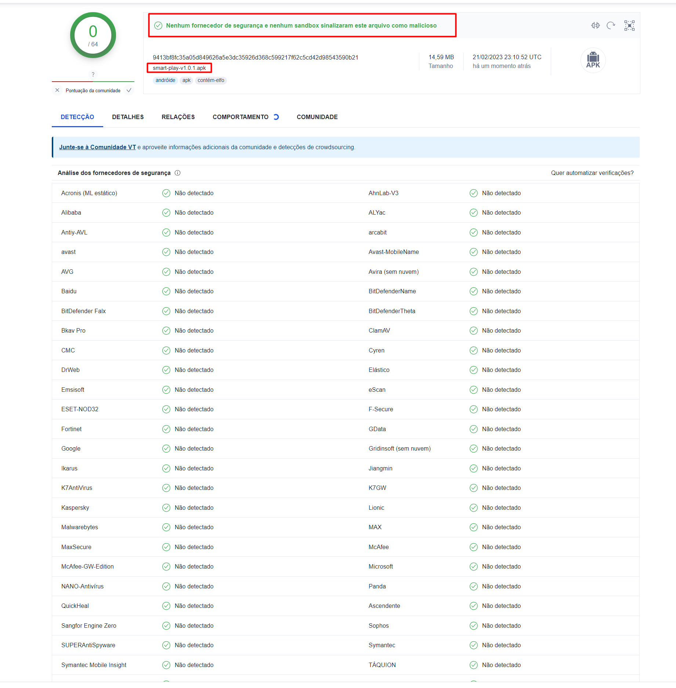Click the Avira (sem nuvem) vendor name
Viewport: 676px width, 688px height.
click(394, 272)
